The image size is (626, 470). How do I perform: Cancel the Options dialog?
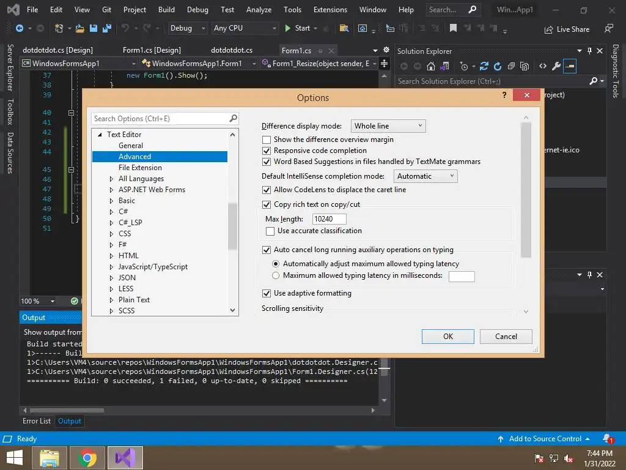(x=506, y=337)
